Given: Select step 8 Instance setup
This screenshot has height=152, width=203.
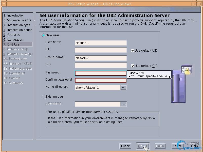Looking at the screenshot, I should pyautogui.click(x=16, y=49).
